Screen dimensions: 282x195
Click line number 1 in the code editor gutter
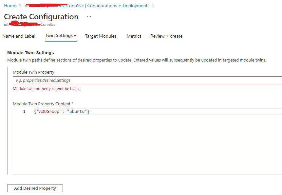pyautogui.click(x=24, y=111)
